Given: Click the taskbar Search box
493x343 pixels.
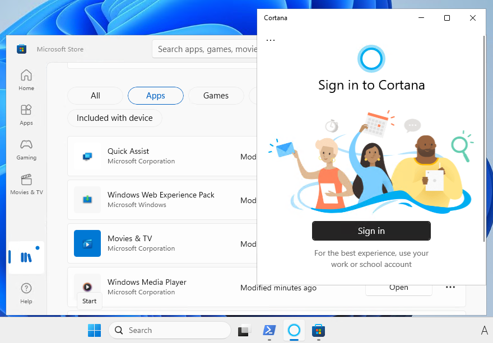Looking at the screenshot, I should click(x=170, y=330).
